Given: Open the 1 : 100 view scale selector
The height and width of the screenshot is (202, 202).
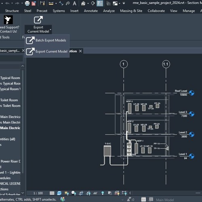Looking at the screenshot, I should click(38, 193).
